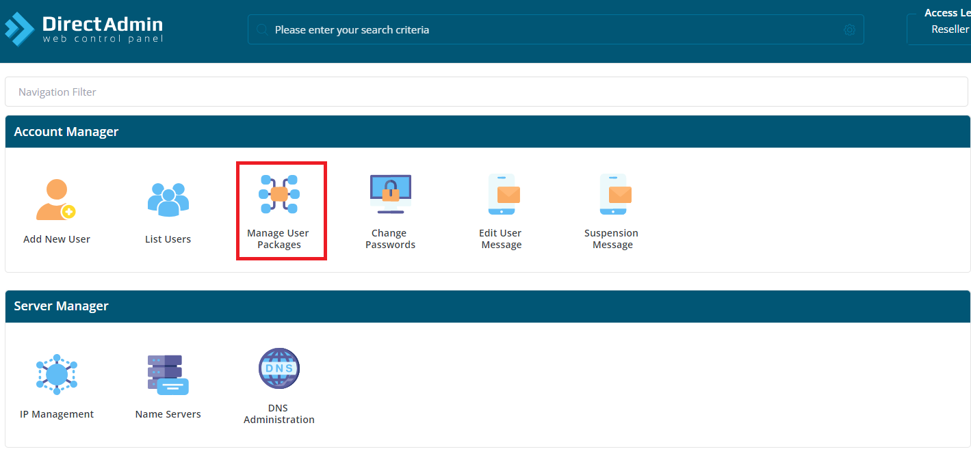
Task: Open DNS Administration
Action: (x=279, y=368)
